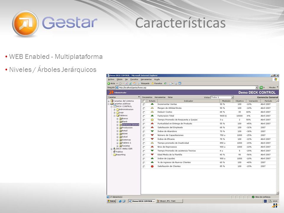
Task: Toggle the select-all checkbox in table header
Action: 144,101
